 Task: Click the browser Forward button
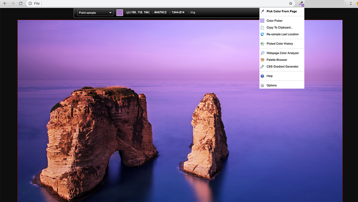click(13, 3)
